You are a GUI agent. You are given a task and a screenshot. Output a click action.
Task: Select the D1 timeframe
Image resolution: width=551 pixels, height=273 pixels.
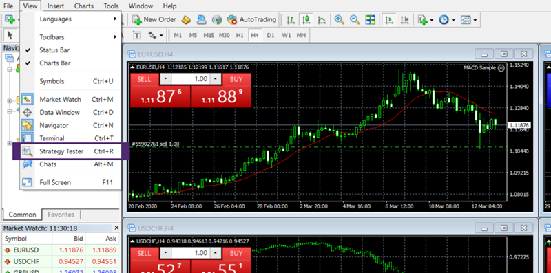pyautogui.click(x=270, y=36)
